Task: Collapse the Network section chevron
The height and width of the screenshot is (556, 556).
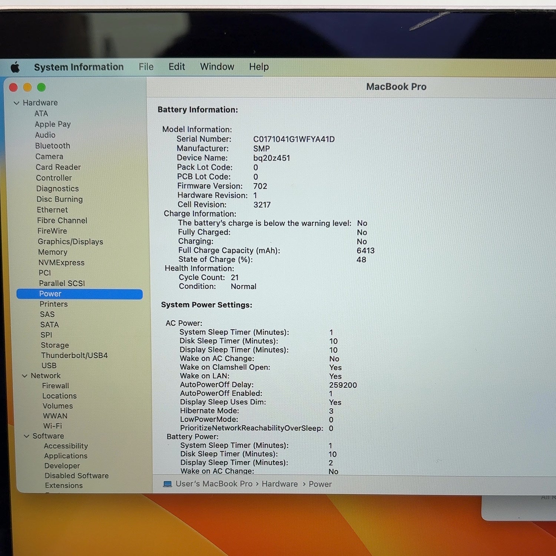Action: [24, 376]
